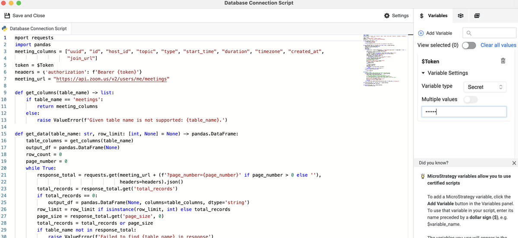This screenshot has width=518, height=238.
Task: Close the Did you know tip panel
Action: pyautogui.click(x=514, y=163)
